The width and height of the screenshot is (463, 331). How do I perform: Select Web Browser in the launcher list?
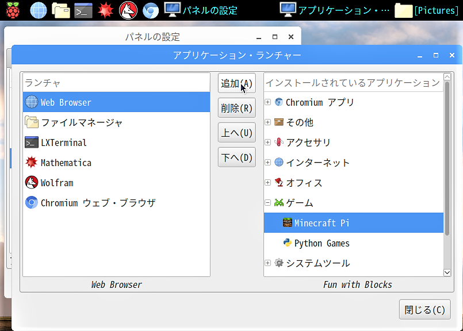[x=116, y=102]
